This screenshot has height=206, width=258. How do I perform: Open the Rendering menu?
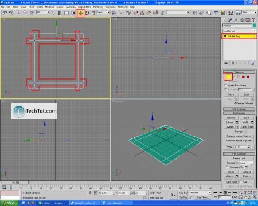click(x=98, y=7)
